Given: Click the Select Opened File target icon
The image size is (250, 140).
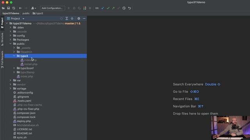Looking at the screenshot, I should (x=61, y=19).
